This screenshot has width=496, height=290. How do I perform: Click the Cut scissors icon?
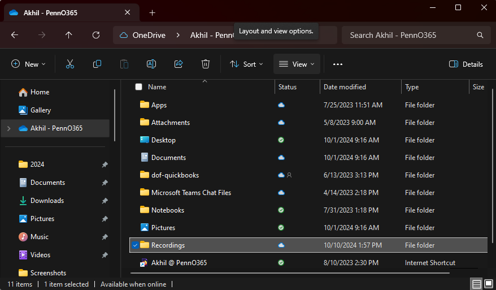click(70, 64)
